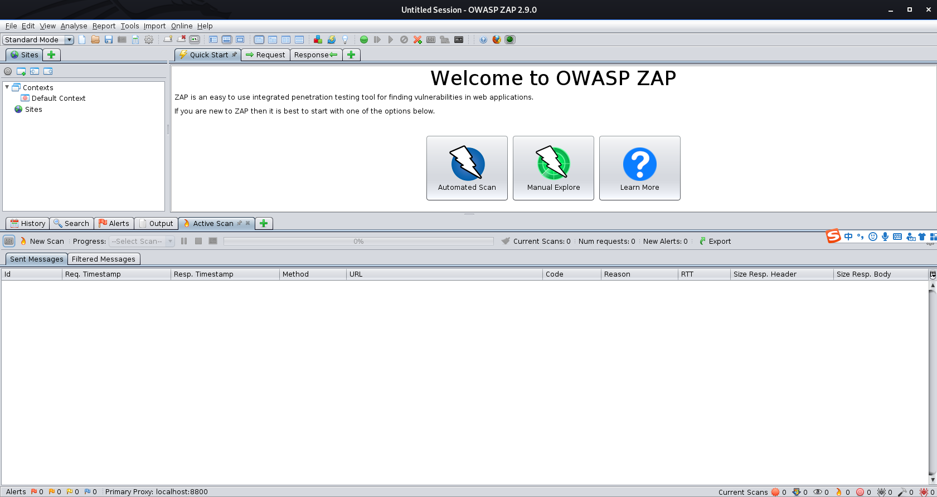Switch to the Response tab
The image size is (937, 497).
click(316, 55)
